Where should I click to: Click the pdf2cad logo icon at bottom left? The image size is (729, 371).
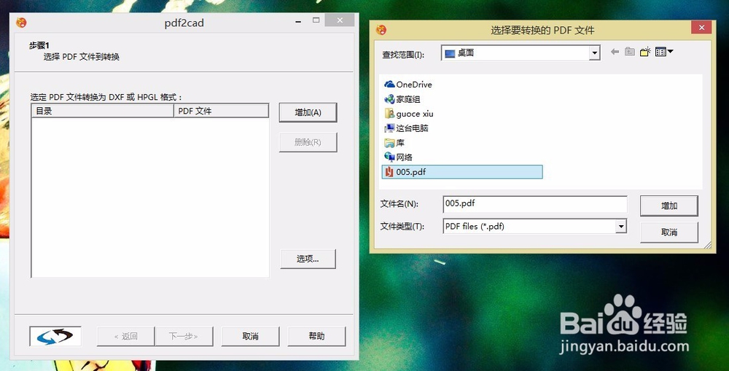click(55, 336)
